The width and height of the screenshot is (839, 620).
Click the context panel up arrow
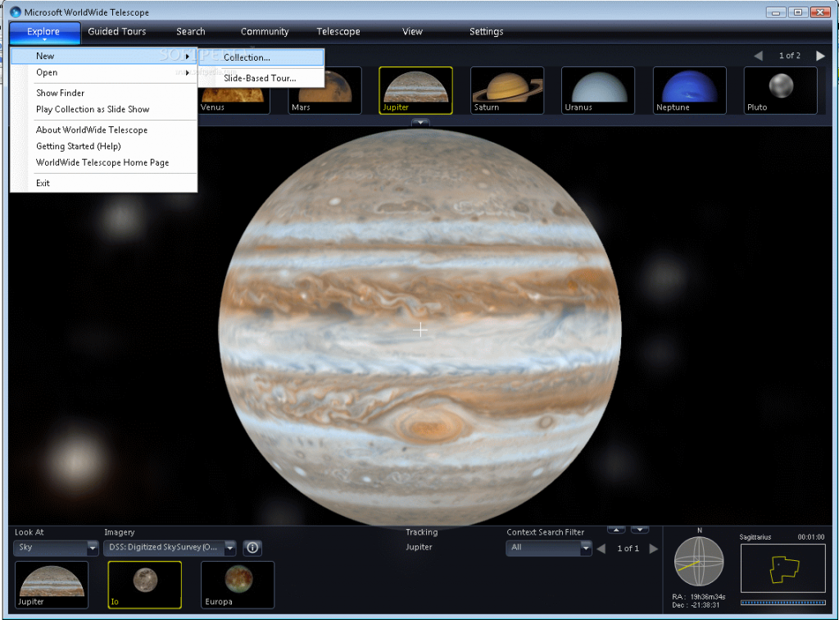(616, 530)
